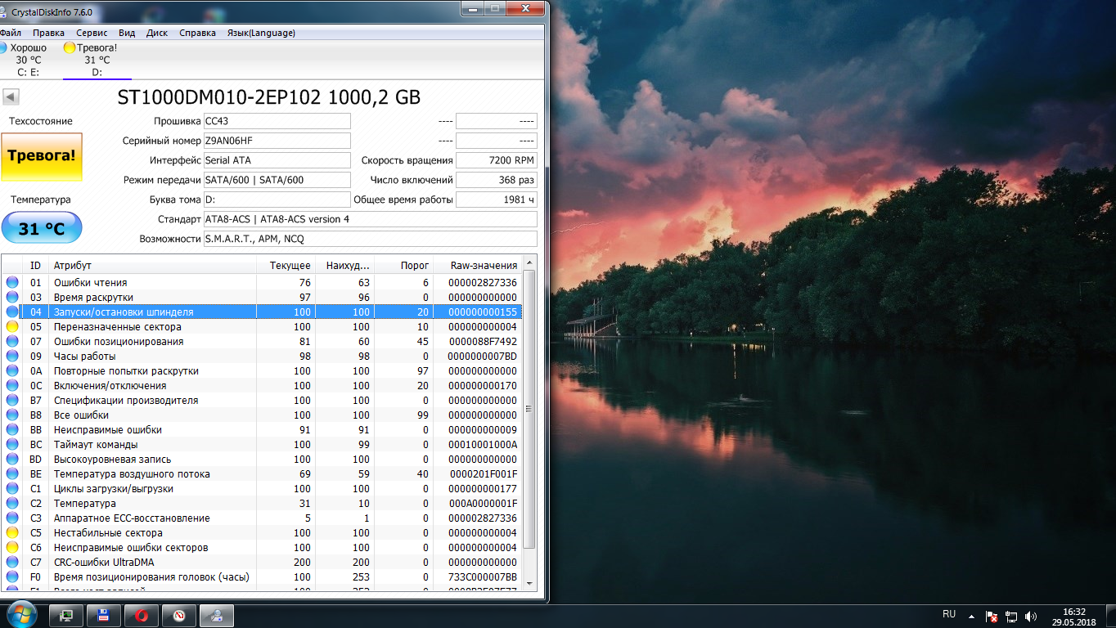Click the round red-white taskbar icon
Image resolution: width=1116 pixels, height=628 pixels.
pyautogui.click(x=179, y=616)
